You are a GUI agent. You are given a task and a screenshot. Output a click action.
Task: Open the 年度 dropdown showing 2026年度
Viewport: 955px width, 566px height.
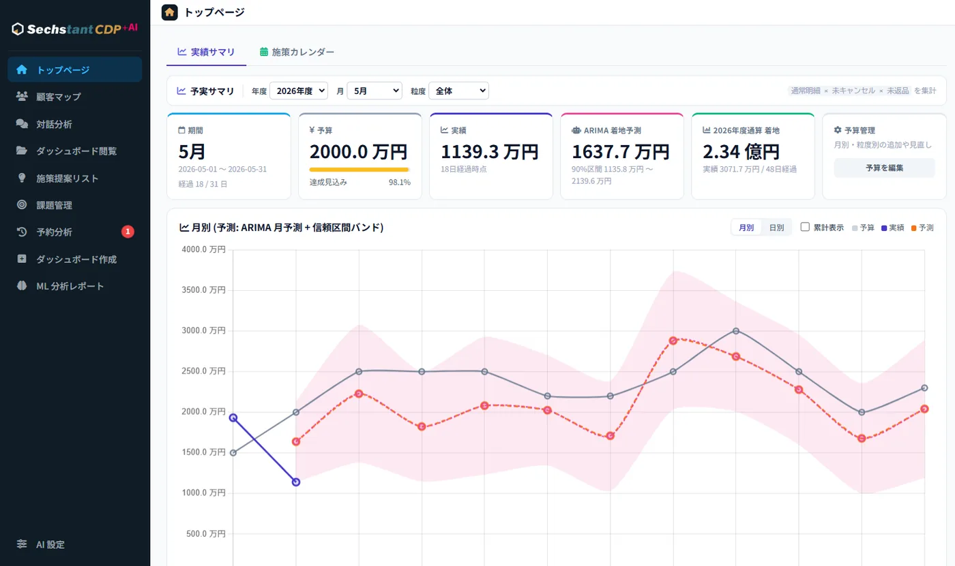point(299,91)
